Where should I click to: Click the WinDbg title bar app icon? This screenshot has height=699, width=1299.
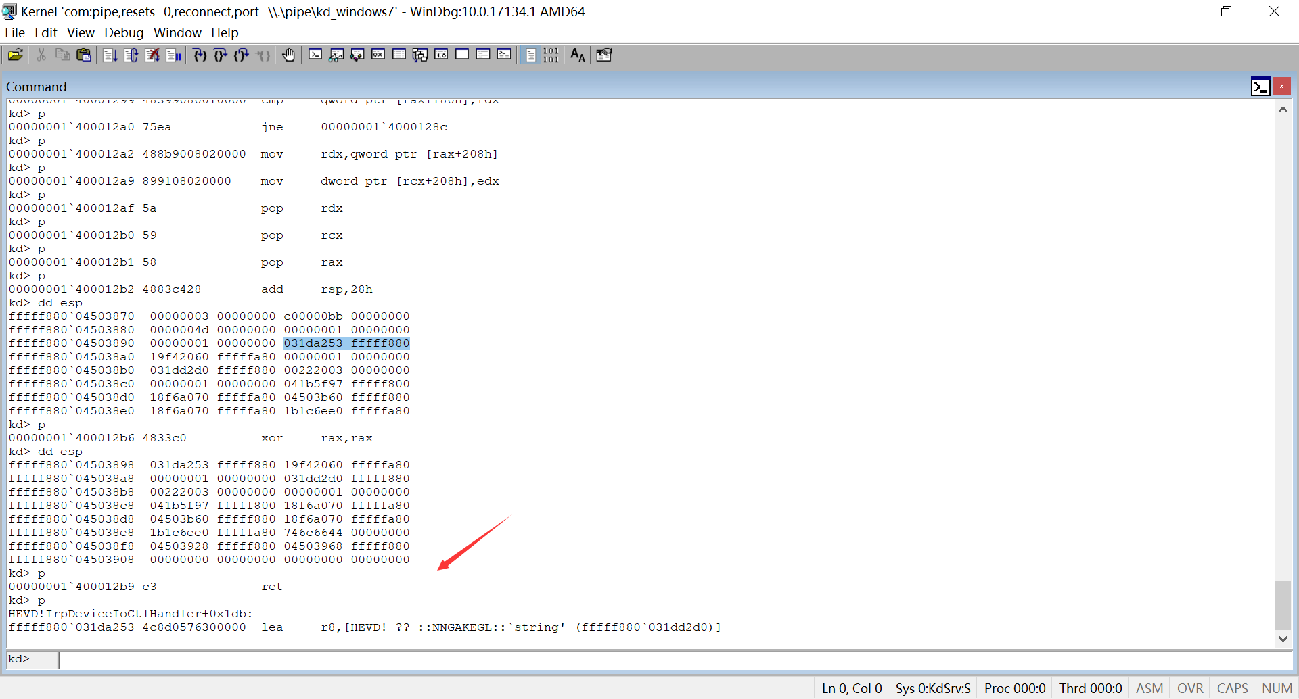(x=9, y=11)
